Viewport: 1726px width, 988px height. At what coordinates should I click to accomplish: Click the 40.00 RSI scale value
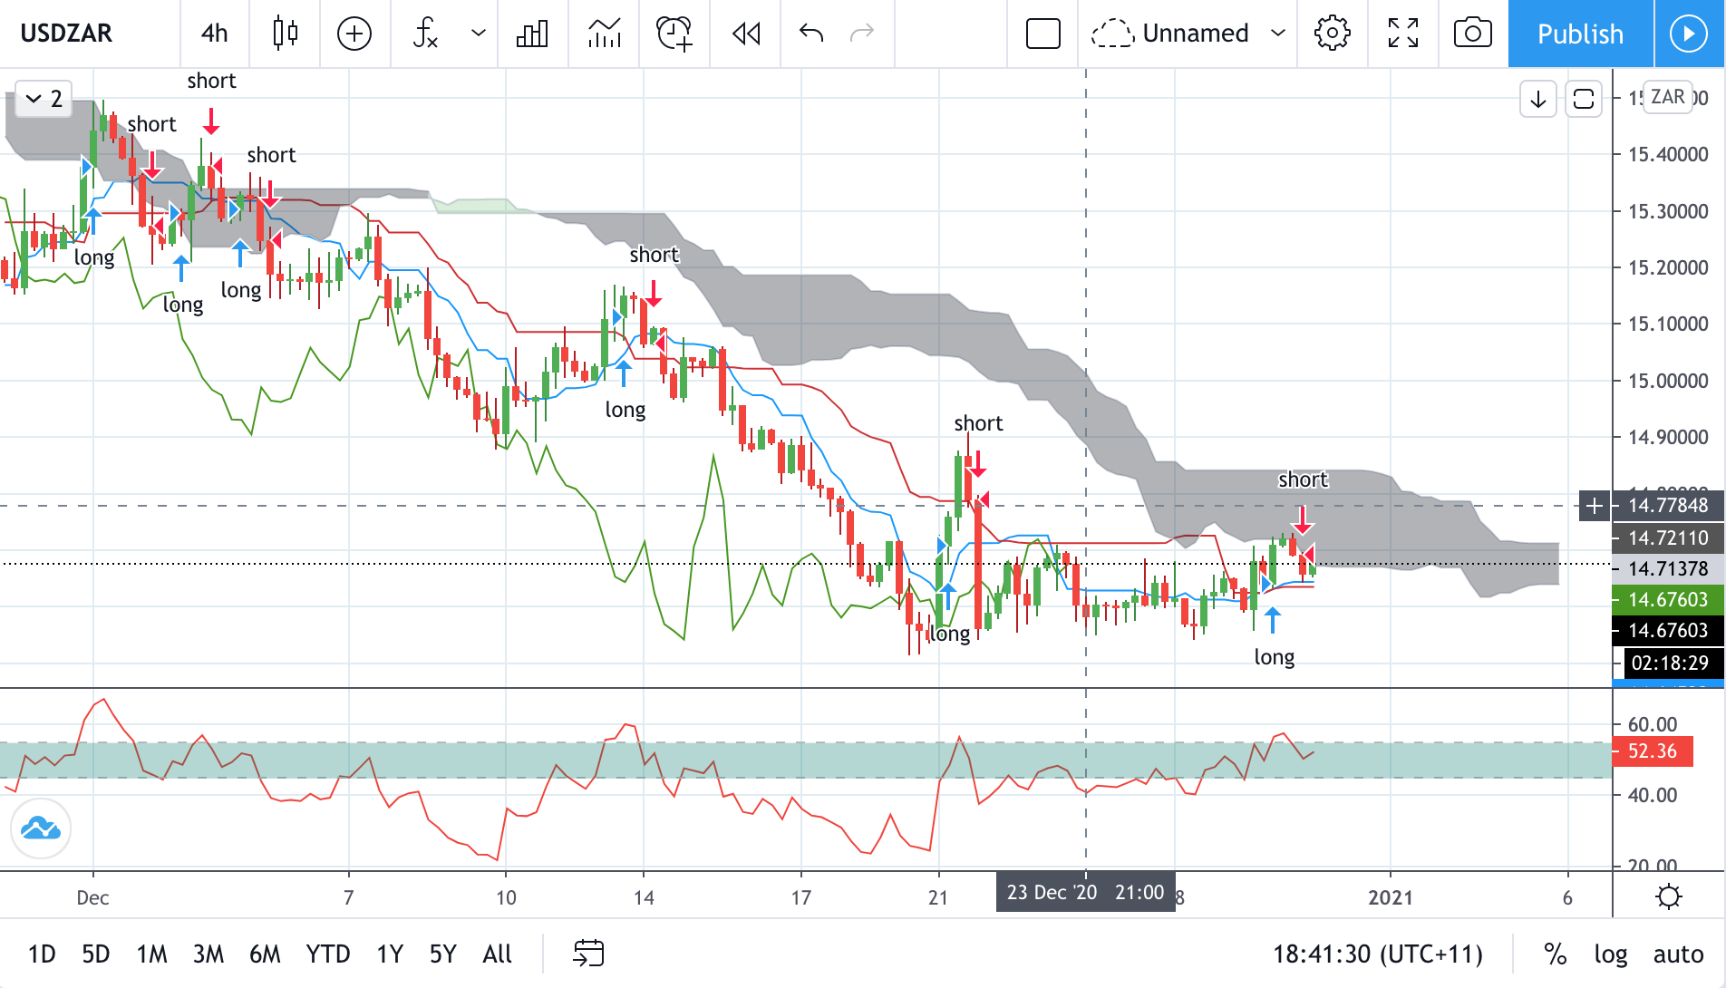point(1653,795)
